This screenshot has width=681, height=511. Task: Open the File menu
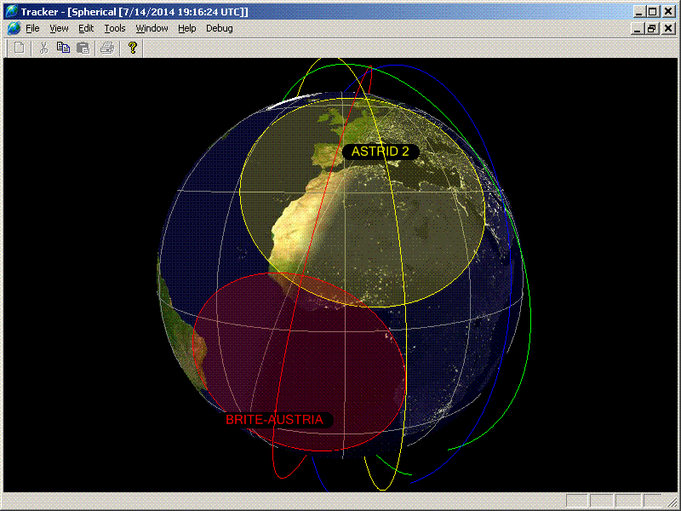pos(32,29)
